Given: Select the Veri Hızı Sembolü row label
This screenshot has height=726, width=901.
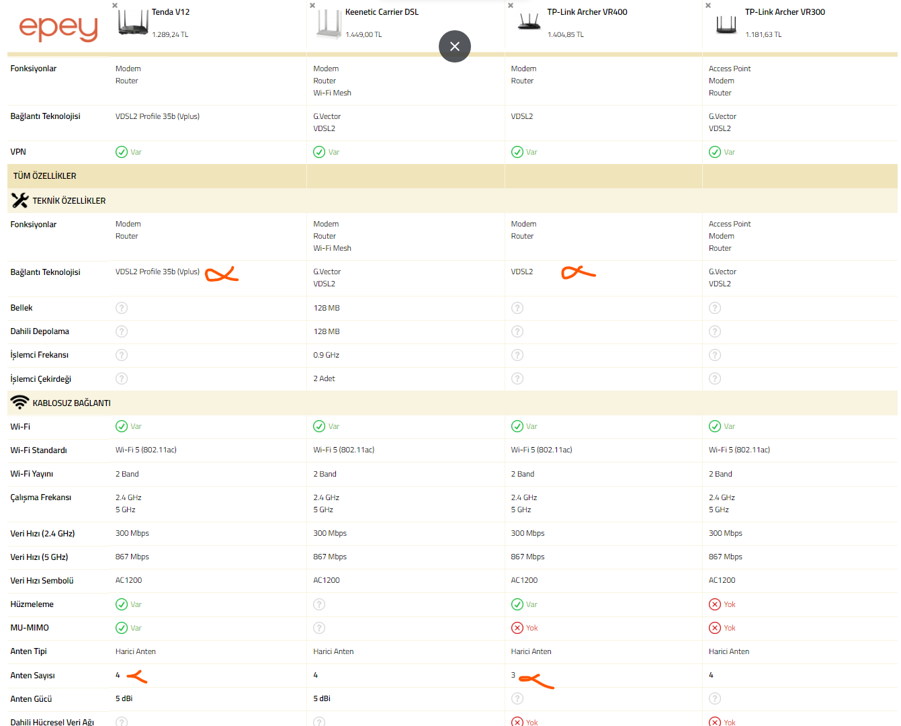Looking at the screenshot, I should click(42, 581).
